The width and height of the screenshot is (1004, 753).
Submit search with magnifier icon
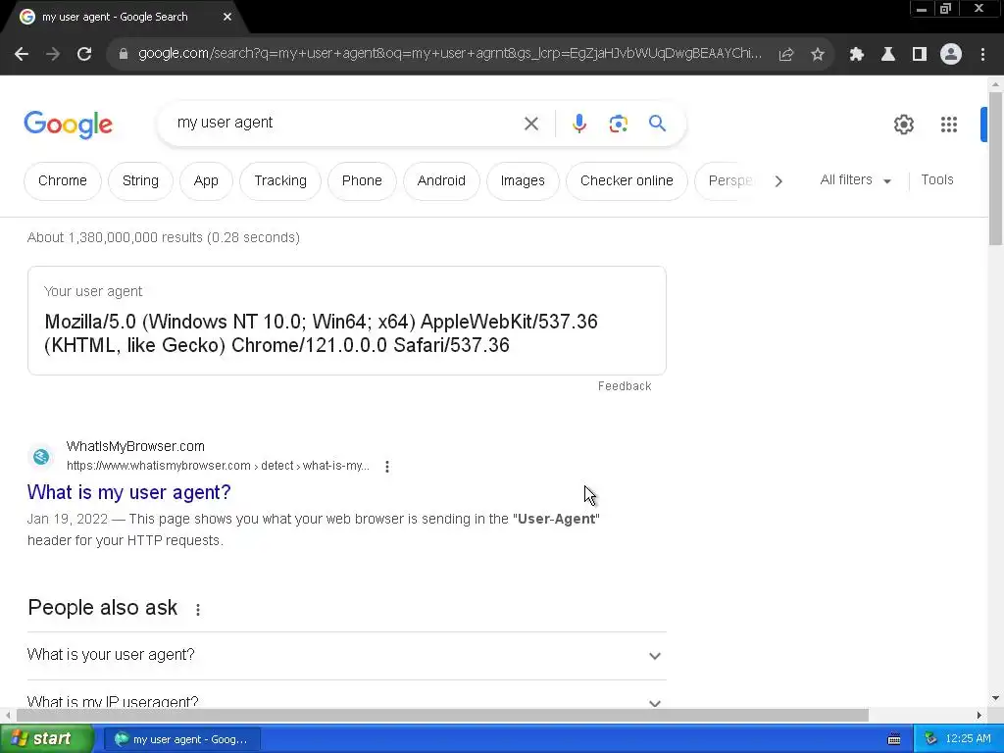[657, 123]
